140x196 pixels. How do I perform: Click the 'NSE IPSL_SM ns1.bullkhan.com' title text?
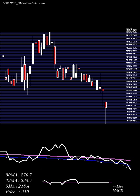(x=24, y=3)
